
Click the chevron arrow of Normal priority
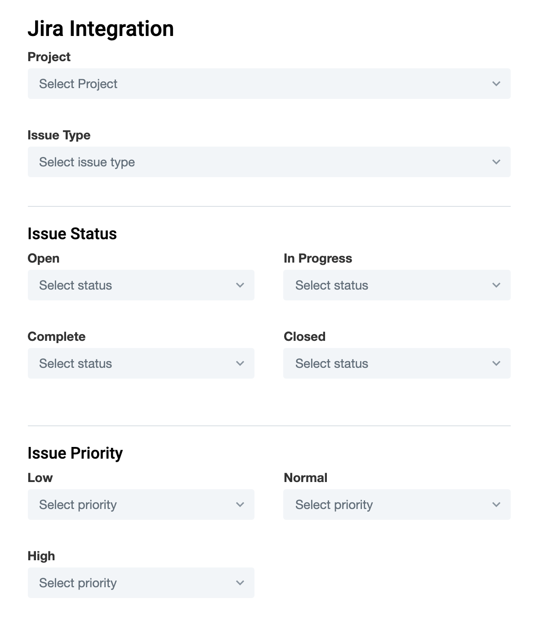[x=496, y=505]
